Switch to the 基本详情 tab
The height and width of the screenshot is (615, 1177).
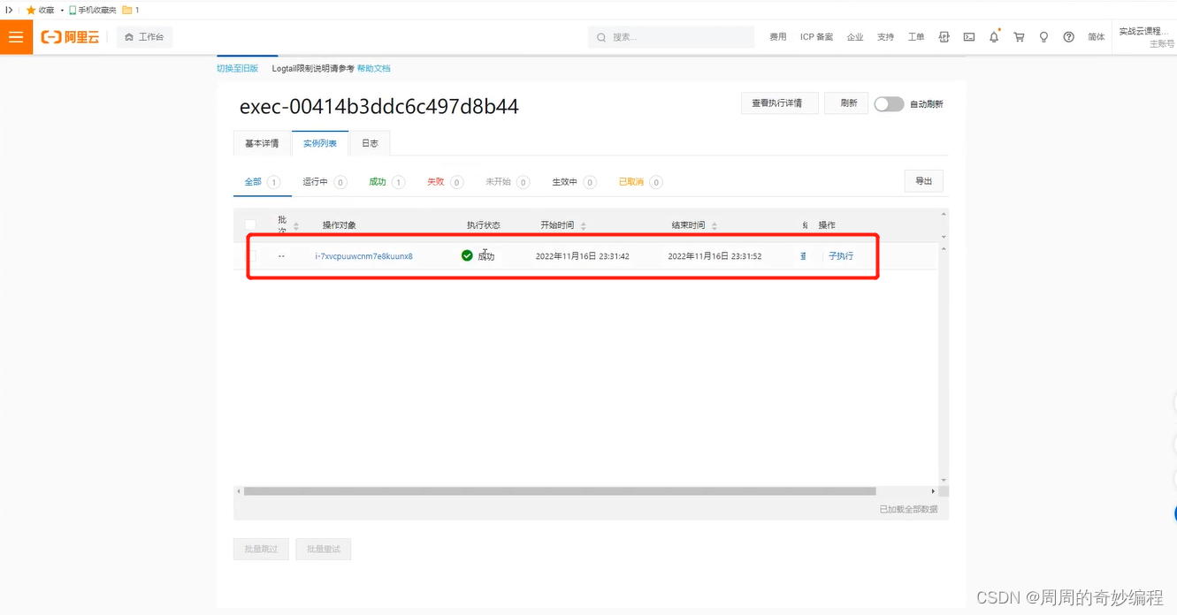pos(261,142)
